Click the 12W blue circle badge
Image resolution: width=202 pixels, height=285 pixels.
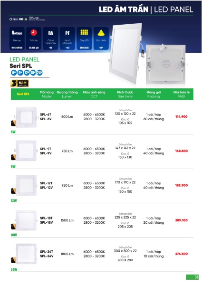[x=27, y=73]
